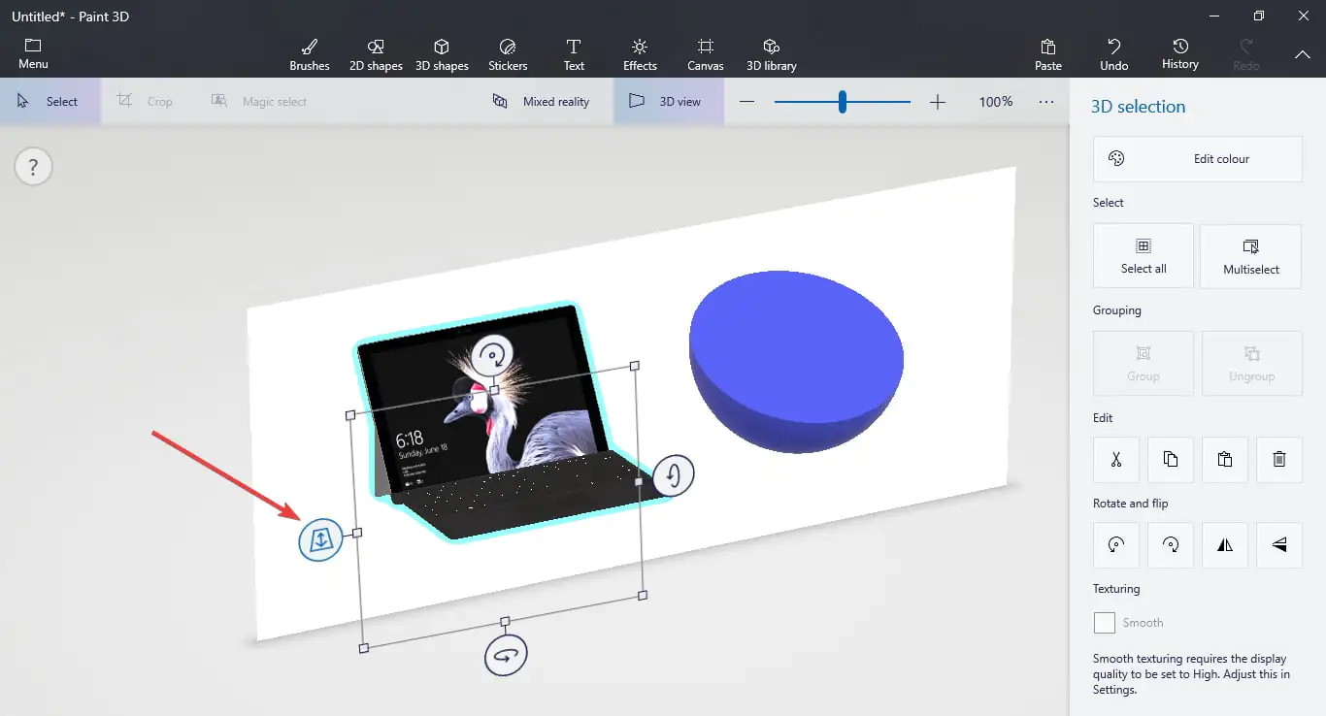The height and width of the screenshot is (716, 1326).
Task: Switch to the Effects tab
Action: (x=640, y=54)
